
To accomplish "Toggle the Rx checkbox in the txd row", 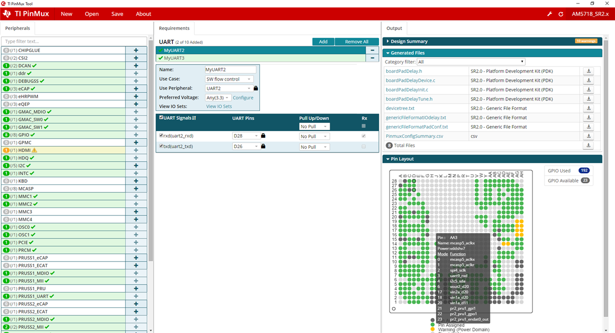I will 363,146.
